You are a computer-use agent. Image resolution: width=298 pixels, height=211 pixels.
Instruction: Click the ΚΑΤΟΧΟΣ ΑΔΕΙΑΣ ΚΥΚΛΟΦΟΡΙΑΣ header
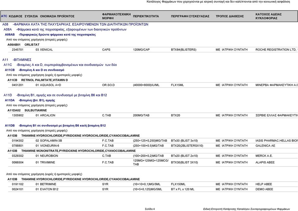pos(269,16)
